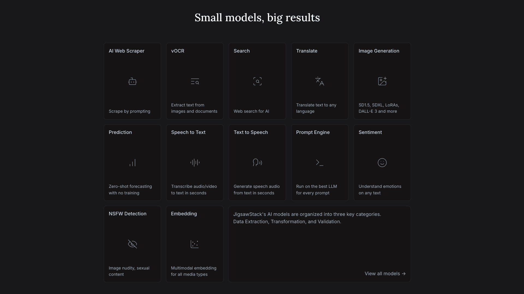This screenshot has height=294, width=524.
Task: Open the Image Generation card heading
Action: (x=379, y=51)
